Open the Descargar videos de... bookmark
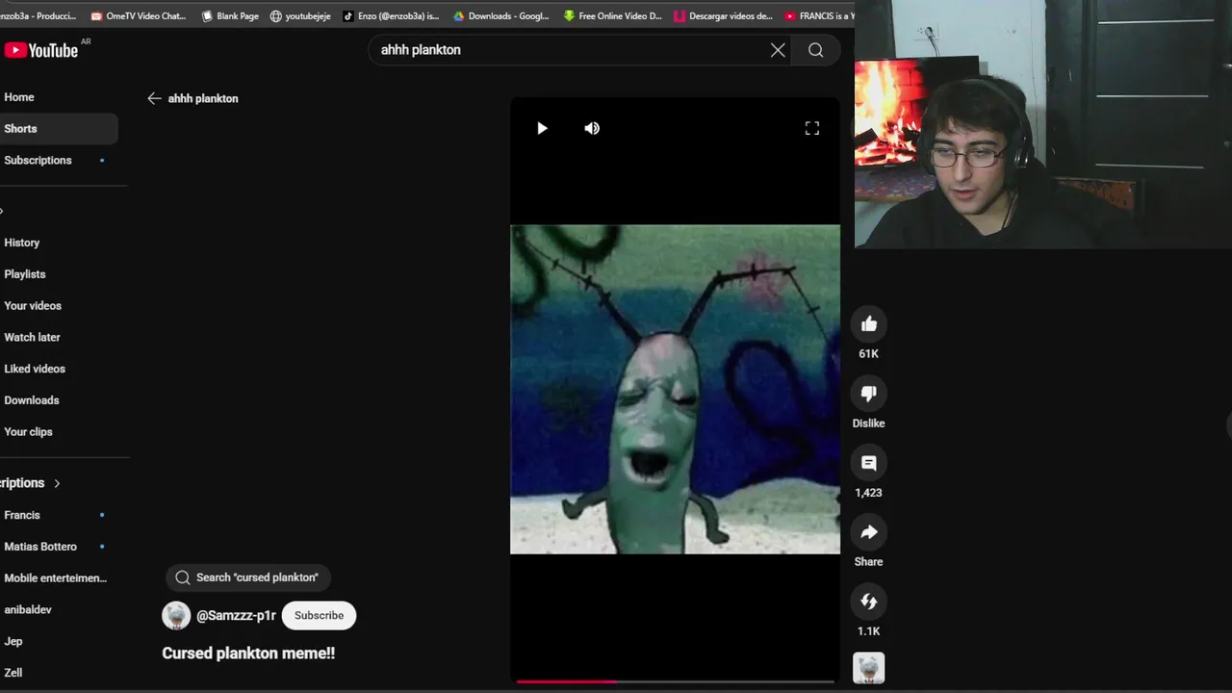Image resolution: width=1232 pixels, height=693 pixels. click(x=724, y=15)
